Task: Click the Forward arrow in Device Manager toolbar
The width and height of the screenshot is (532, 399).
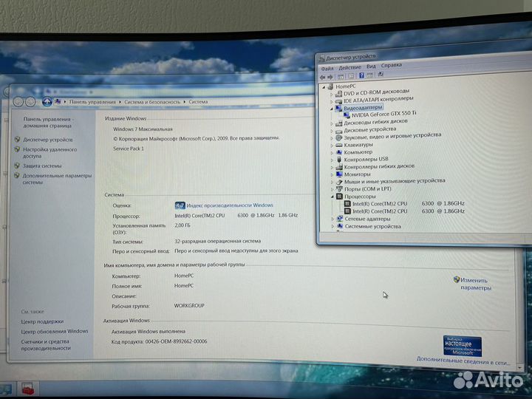Action: point(330,77)
